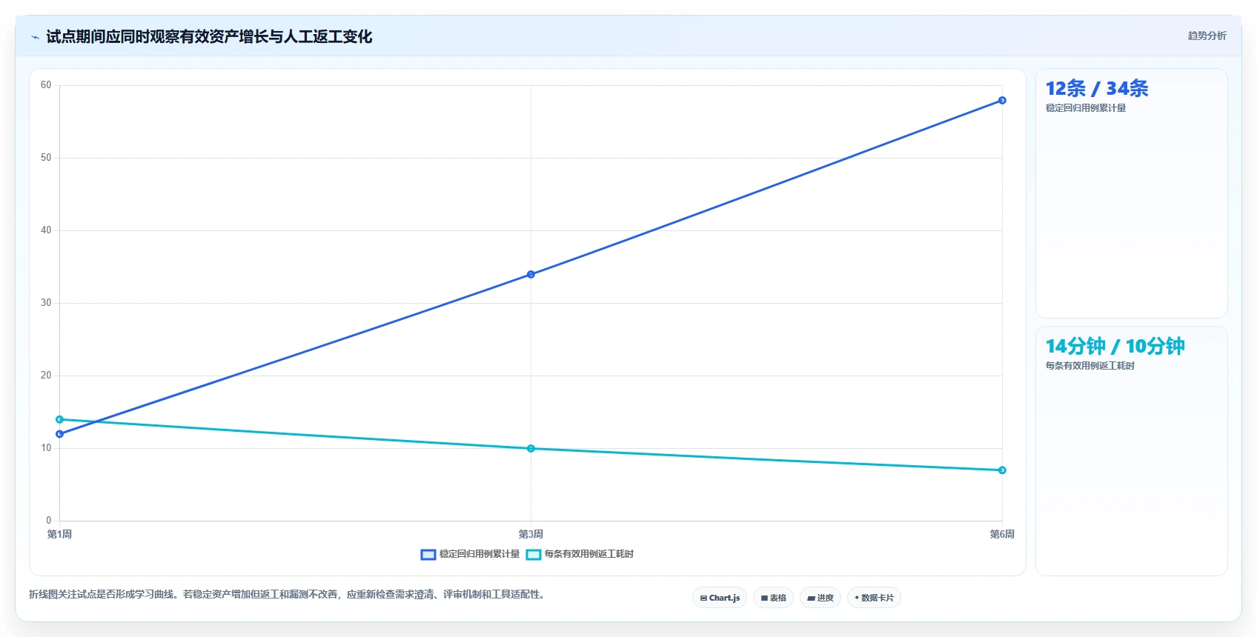
Task: Click the 14分钟 / 10分钟 stat value
Action: pyautogui.click(x=1115, y=346)
